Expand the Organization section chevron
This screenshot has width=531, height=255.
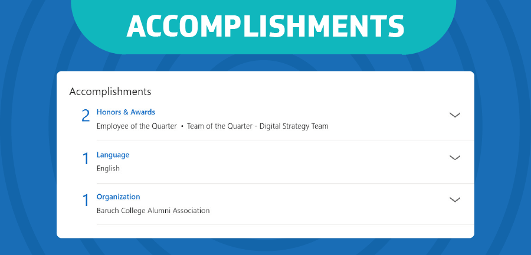pos(454,200)
